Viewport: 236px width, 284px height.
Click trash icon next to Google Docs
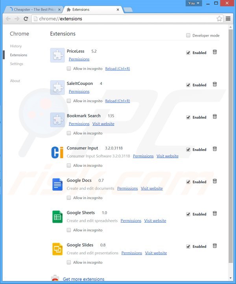click(215, 181)
